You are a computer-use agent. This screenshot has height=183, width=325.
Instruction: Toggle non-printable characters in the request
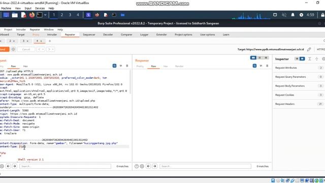point(121,66)
